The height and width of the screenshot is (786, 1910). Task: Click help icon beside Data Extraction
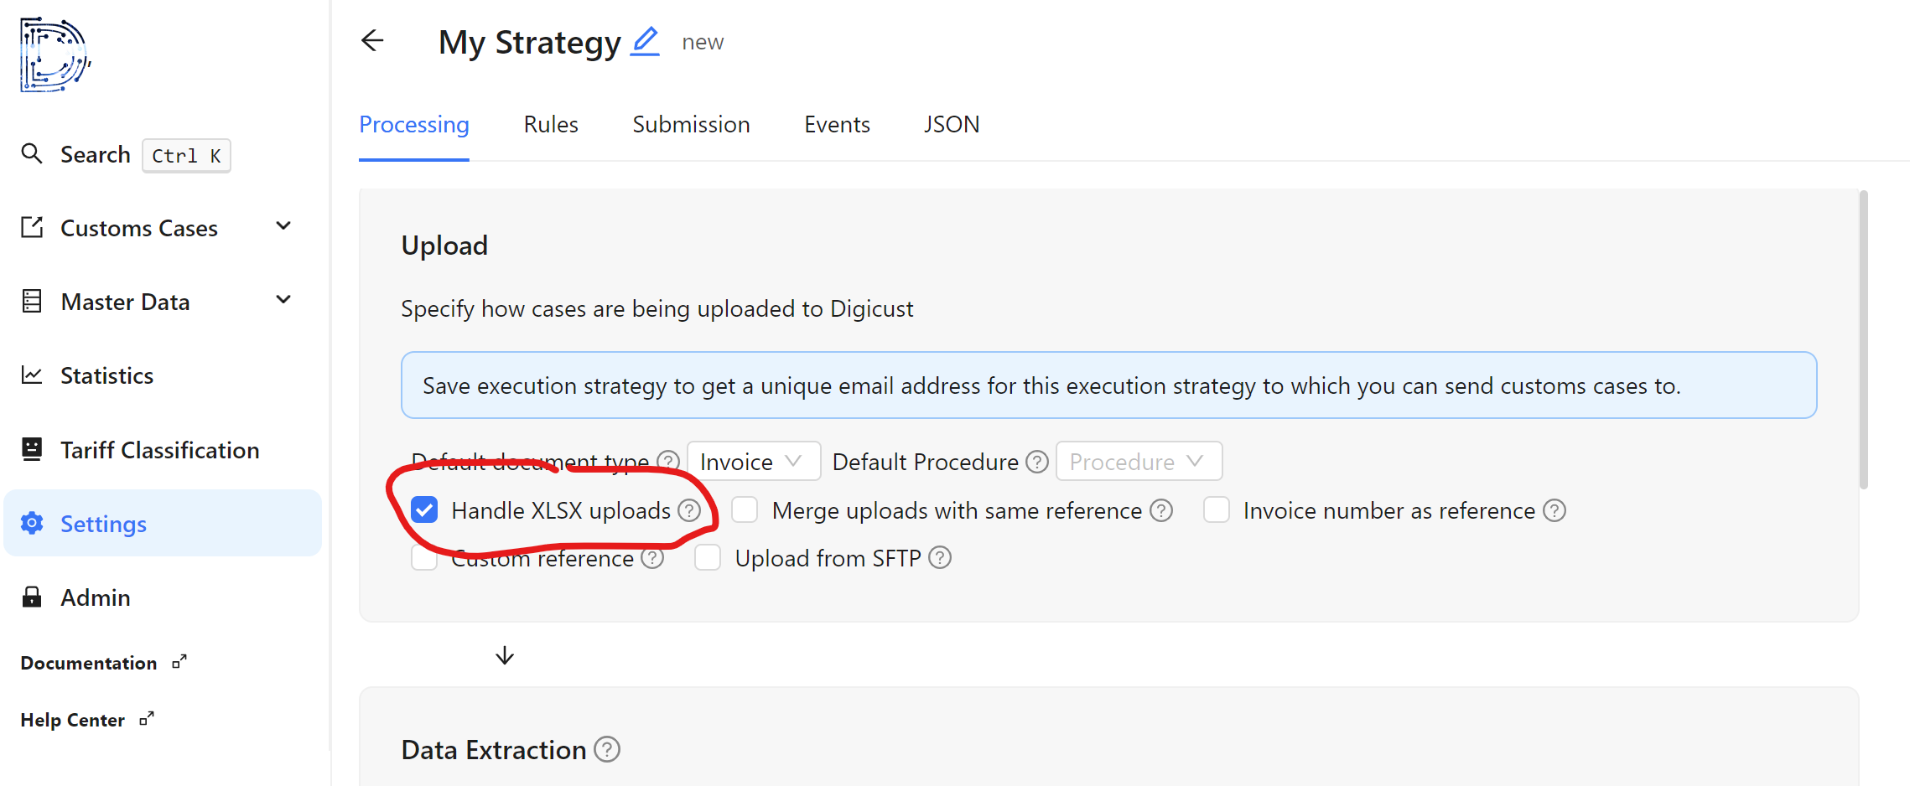pos(606,749)
